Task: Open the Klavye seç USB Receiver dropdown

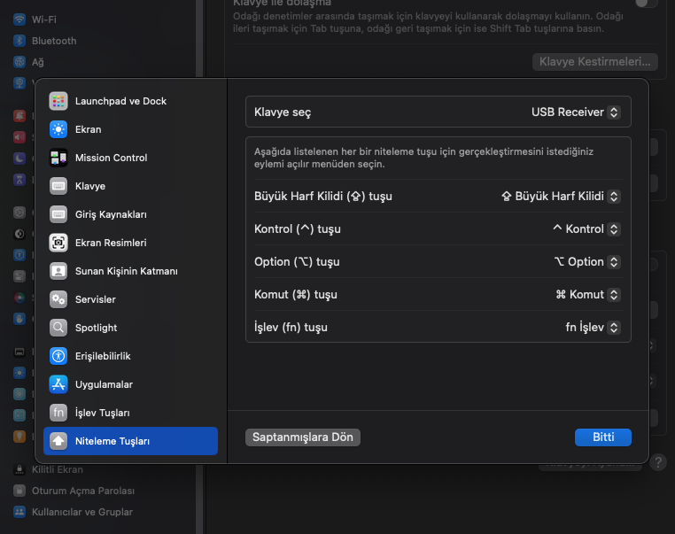Action: tap(575, 112)
